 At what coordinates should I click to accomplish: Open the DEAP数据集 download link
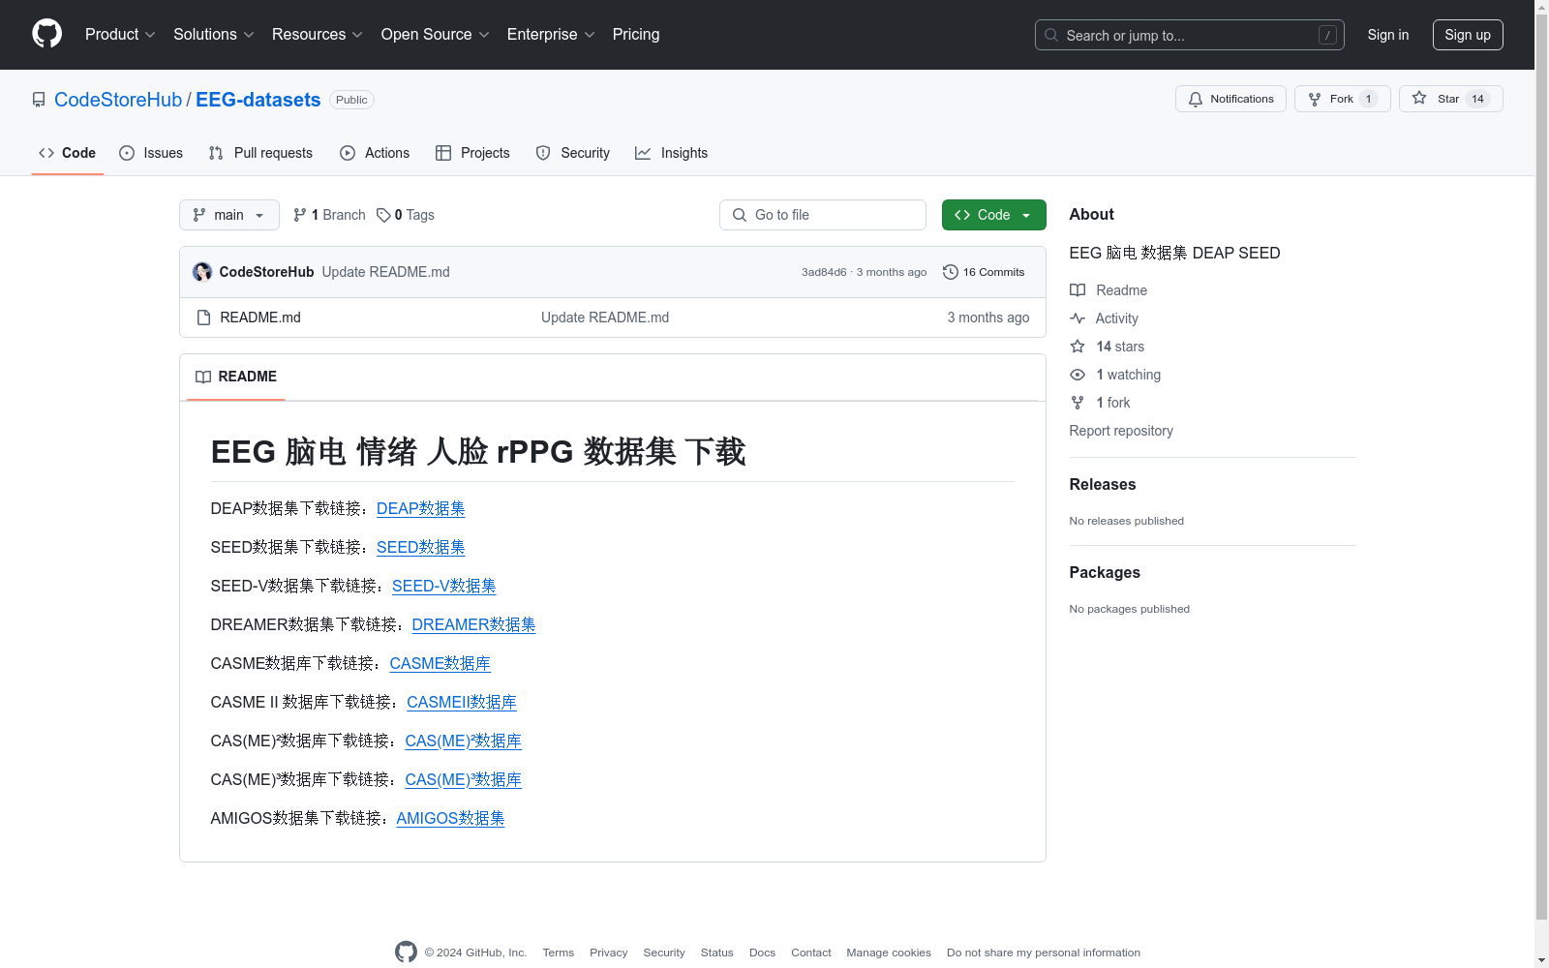pyautogui.click(x=421, y=508)
